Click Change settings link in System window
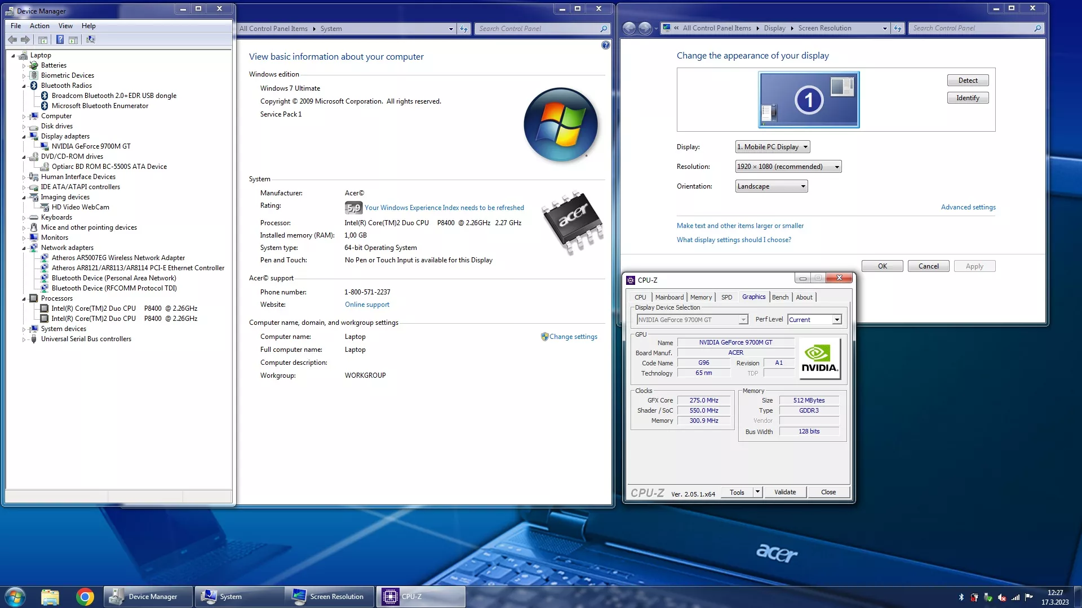This screenshot has width=1082, height=608. pos(573,337)
